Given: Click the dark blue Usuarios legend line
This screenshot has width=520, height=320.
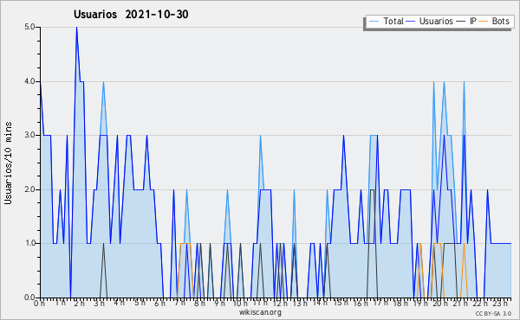Looking at the screenshot, I should (x=411, y=22).
